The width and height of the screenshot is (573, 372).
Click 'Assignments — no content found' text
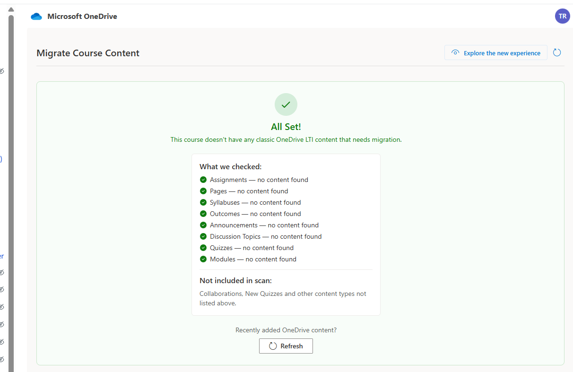(259, 180)
